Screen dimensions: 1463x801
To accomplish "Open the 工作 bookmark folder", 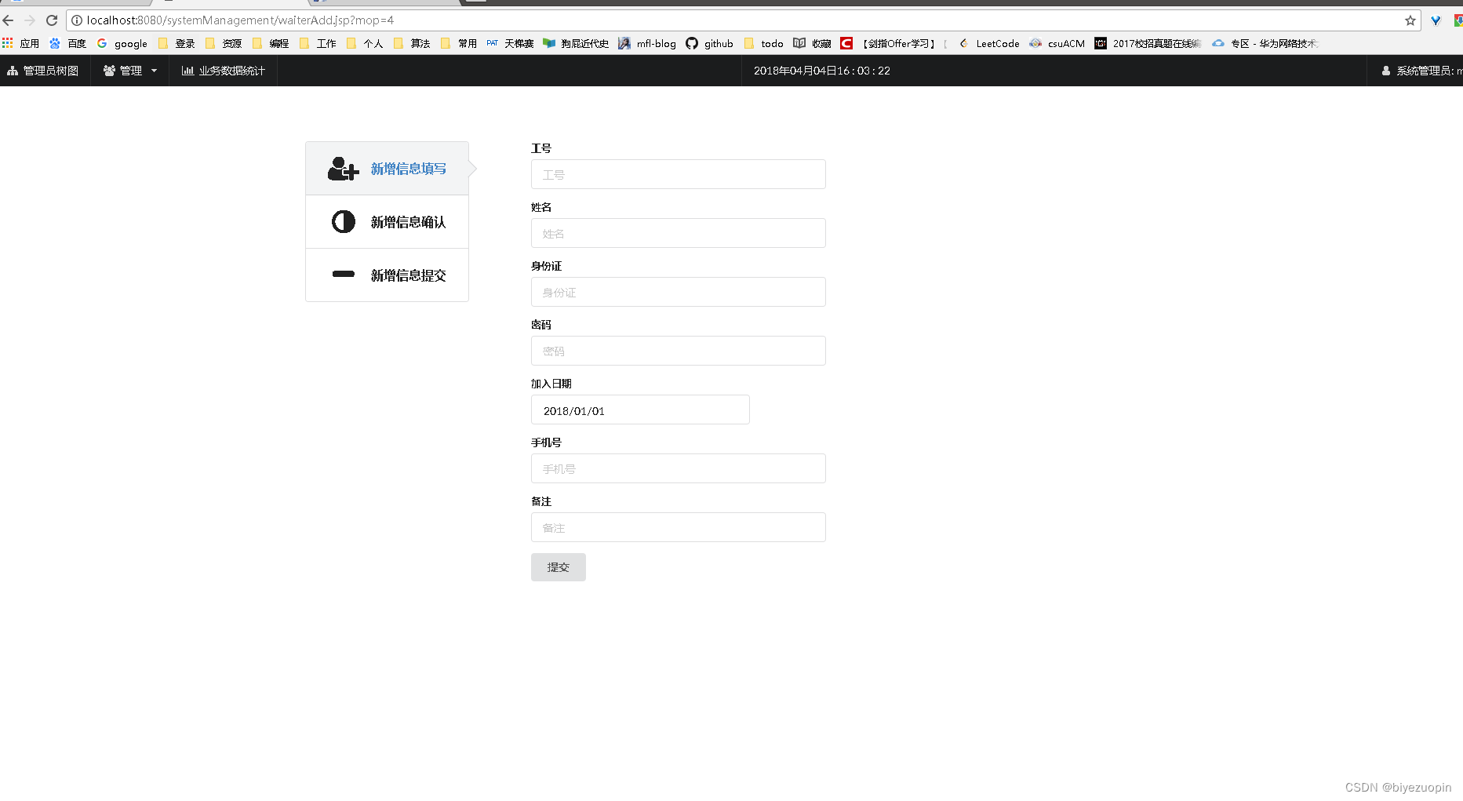I will pos(318,43).
